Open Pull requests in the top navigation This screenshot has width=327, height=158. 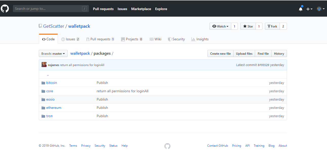(x=103, y=9)
